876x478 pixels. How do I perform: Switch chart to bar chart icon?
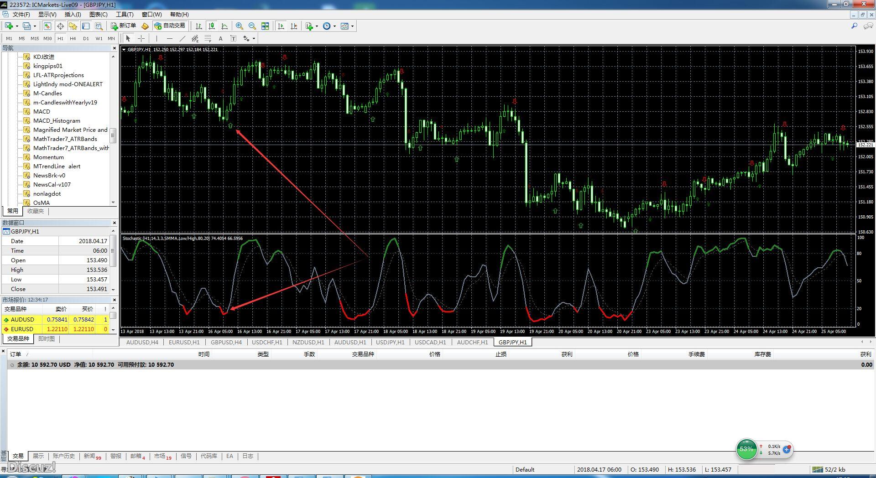[199, 26]
